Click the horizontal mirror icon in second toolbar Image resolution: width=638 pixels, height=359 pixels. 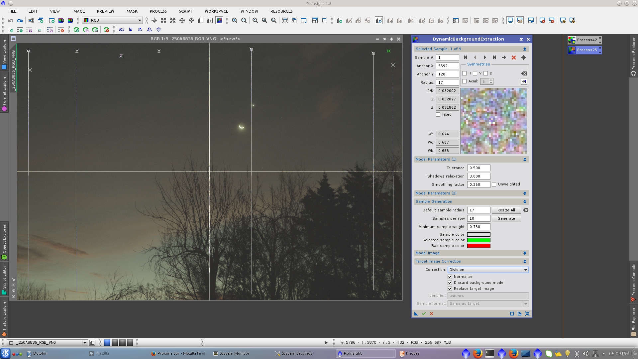[150, 30]
